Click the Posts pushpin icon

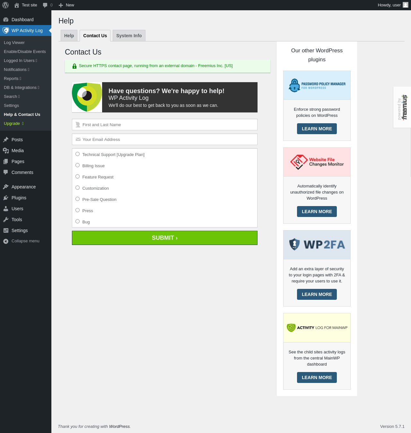coord(6,140)
